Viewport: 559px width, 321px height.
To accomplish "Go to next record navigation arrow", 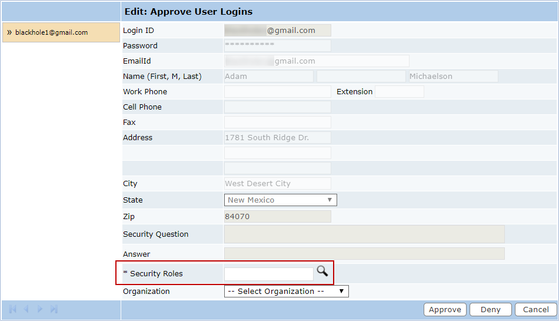I will coord(40,309).
